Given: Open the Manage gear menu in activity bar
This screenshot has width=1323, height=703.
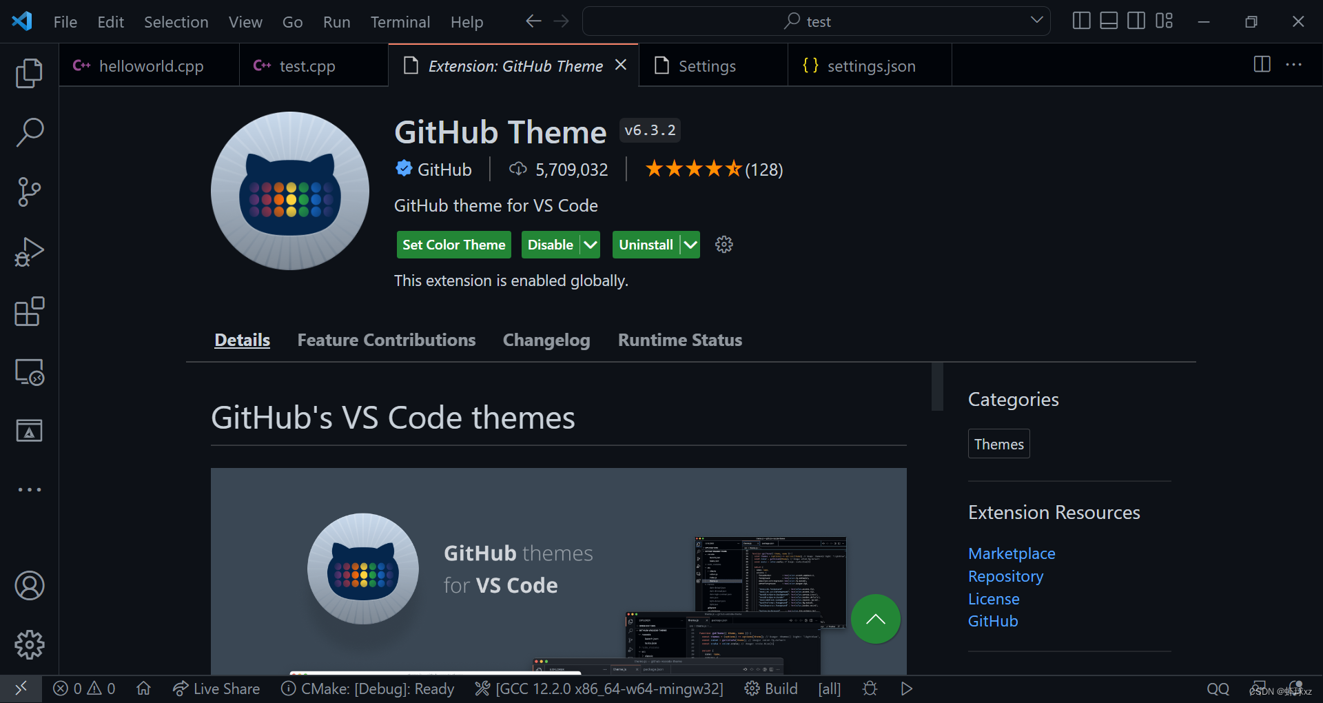Looking at the screenshot, I should point(29,645).
